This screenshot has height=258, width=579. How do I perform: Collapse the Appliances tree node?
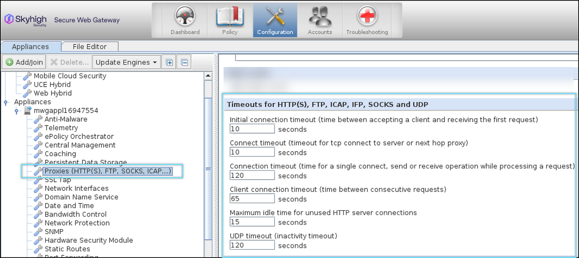pyautogui.click(x=6, y=102)
